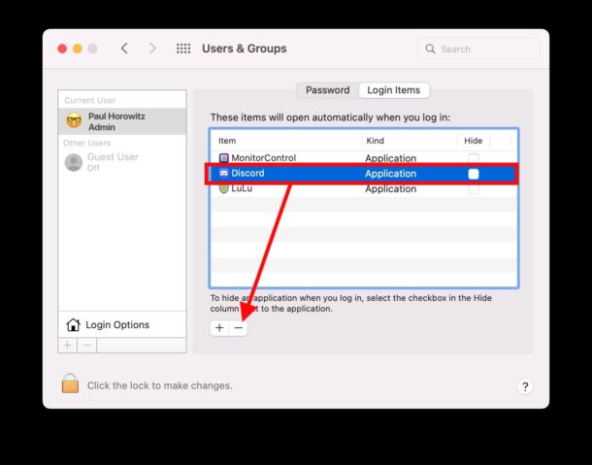Click the Users & Groups title

[x=245, y=49]
